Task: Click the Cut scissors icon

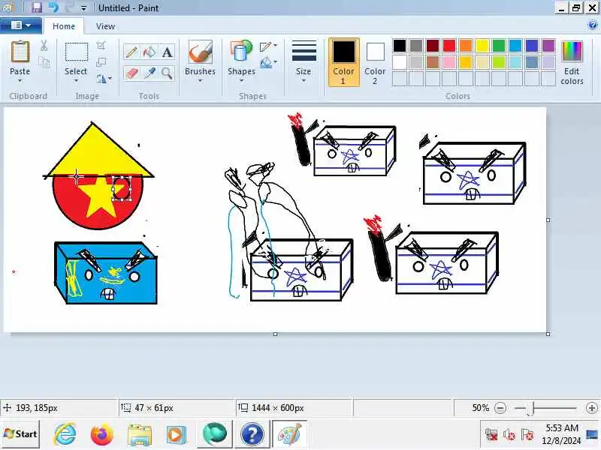Action: click(x=44, y=46)
